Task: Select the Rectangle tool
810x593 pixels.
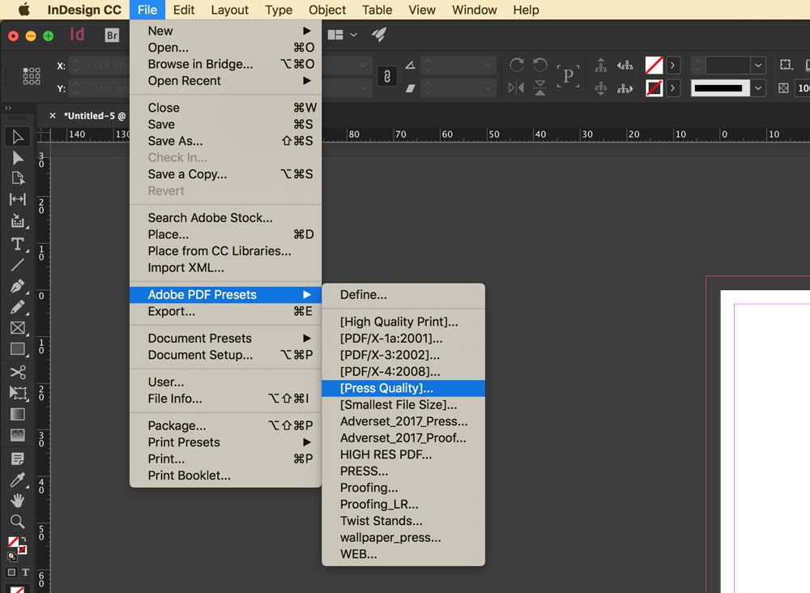Action: (18, 350)
